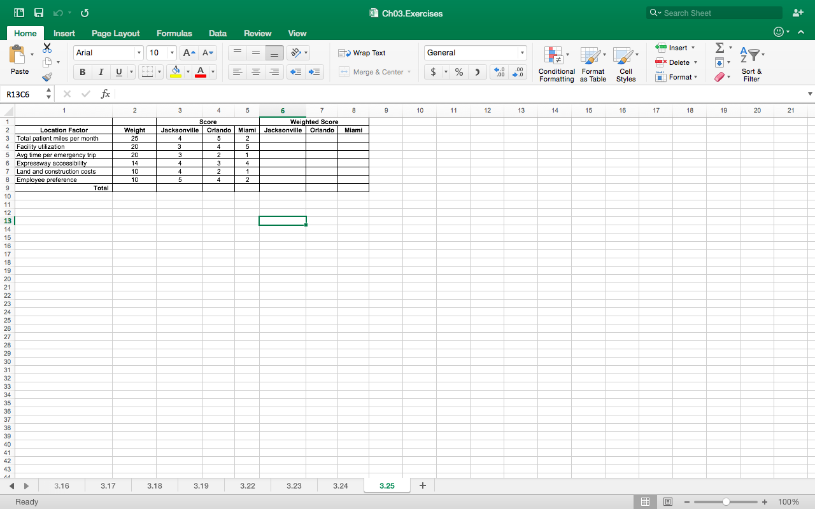
Task: Open the font size dropdown
Action: tap(172, 53)
